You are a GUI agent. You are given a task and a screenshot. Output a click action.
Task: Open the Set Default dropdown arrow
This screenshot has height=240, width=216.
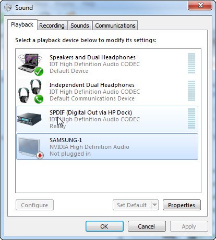pos(154,205)
